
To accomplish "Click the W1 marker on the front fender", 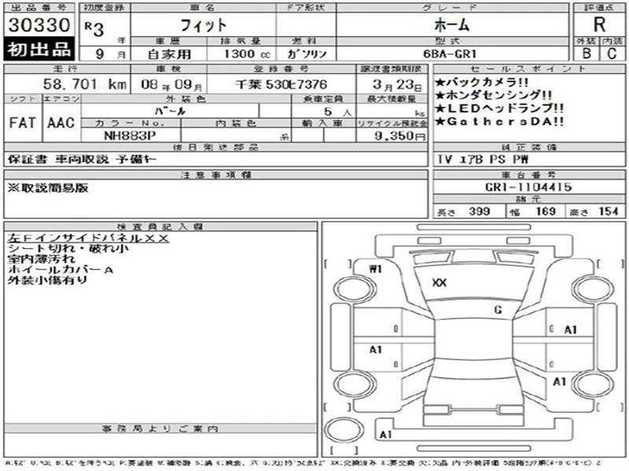I will pos(375,268).
